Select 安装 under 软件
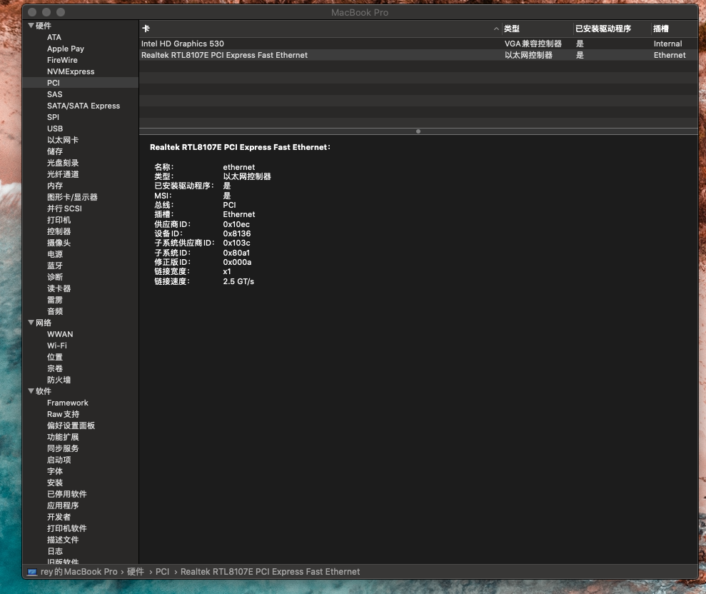The width and height of the screenshot is (706, 594). (54, 483)
